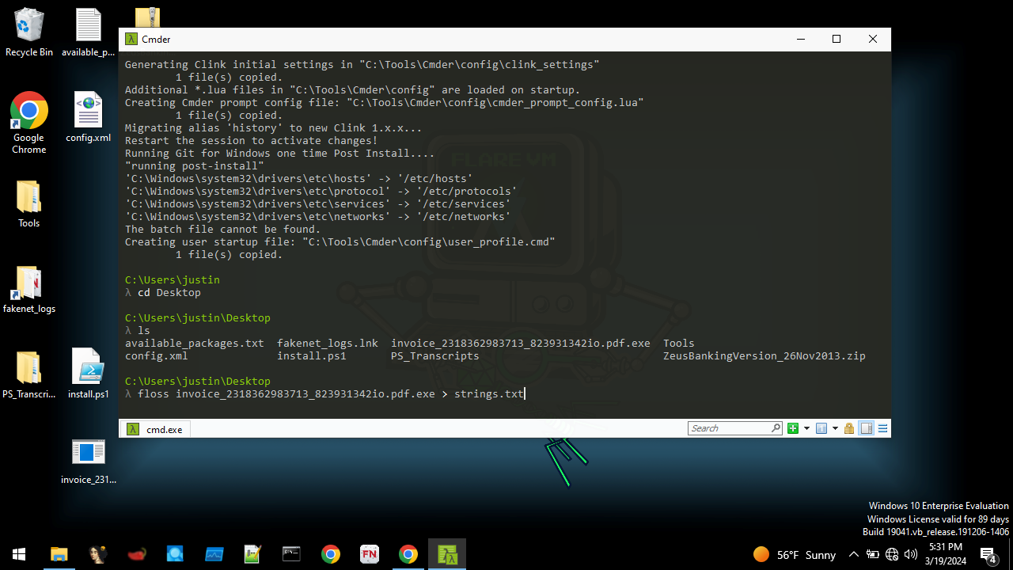This screenshot has height=570, width=1013.
Task: Mute system audio via the tray speaker icon
Action: click(911, 554)
